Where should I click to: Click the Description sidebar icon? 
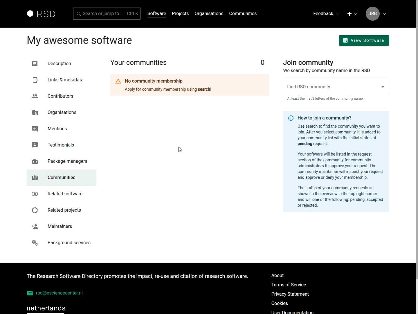click(35, 64)
